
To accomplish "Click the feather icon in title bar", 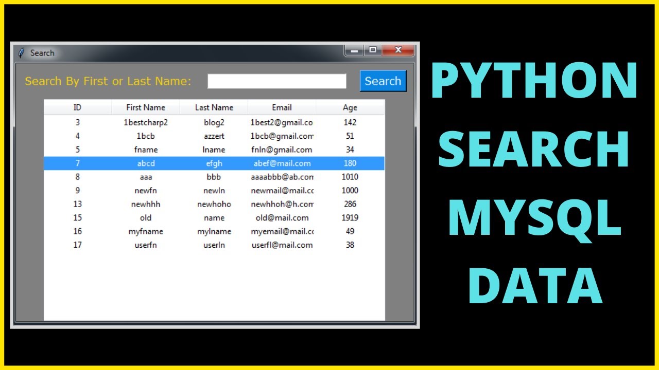I will pos(21,53).
